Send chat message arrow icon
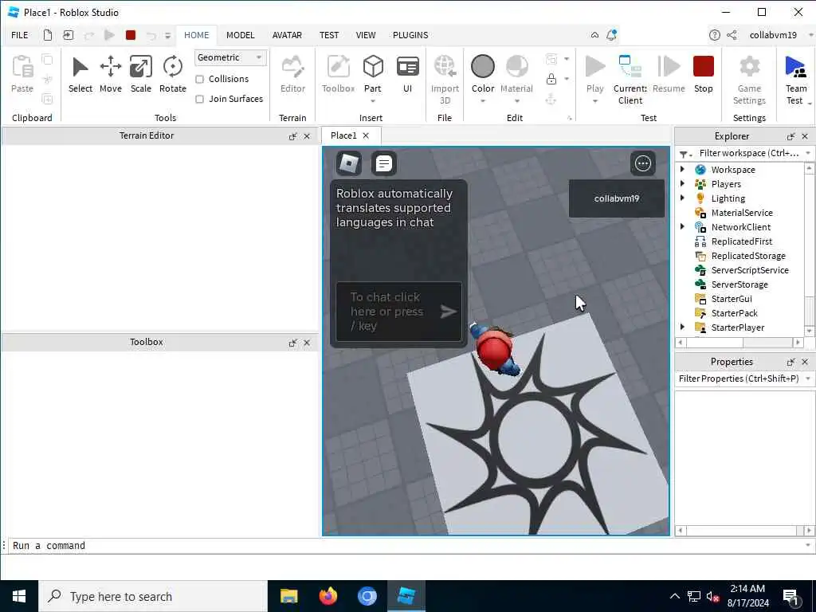The height and width of the screenshot is (612, 816). [448, 312]
